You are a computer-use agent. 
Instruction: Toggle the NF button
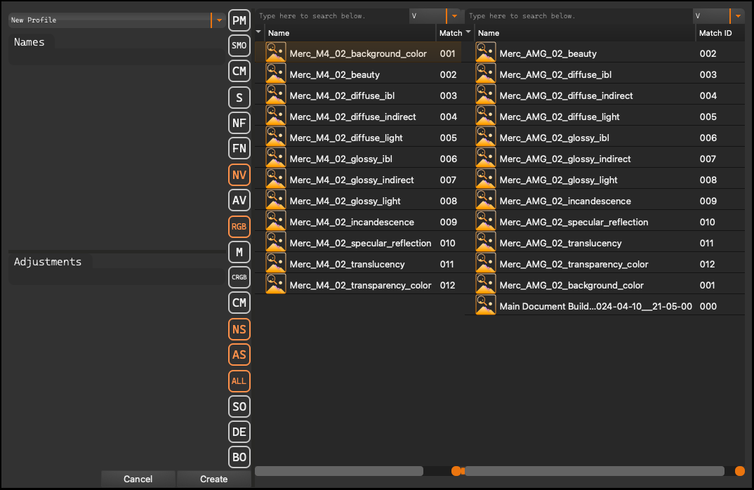click(x=239, y=123)
